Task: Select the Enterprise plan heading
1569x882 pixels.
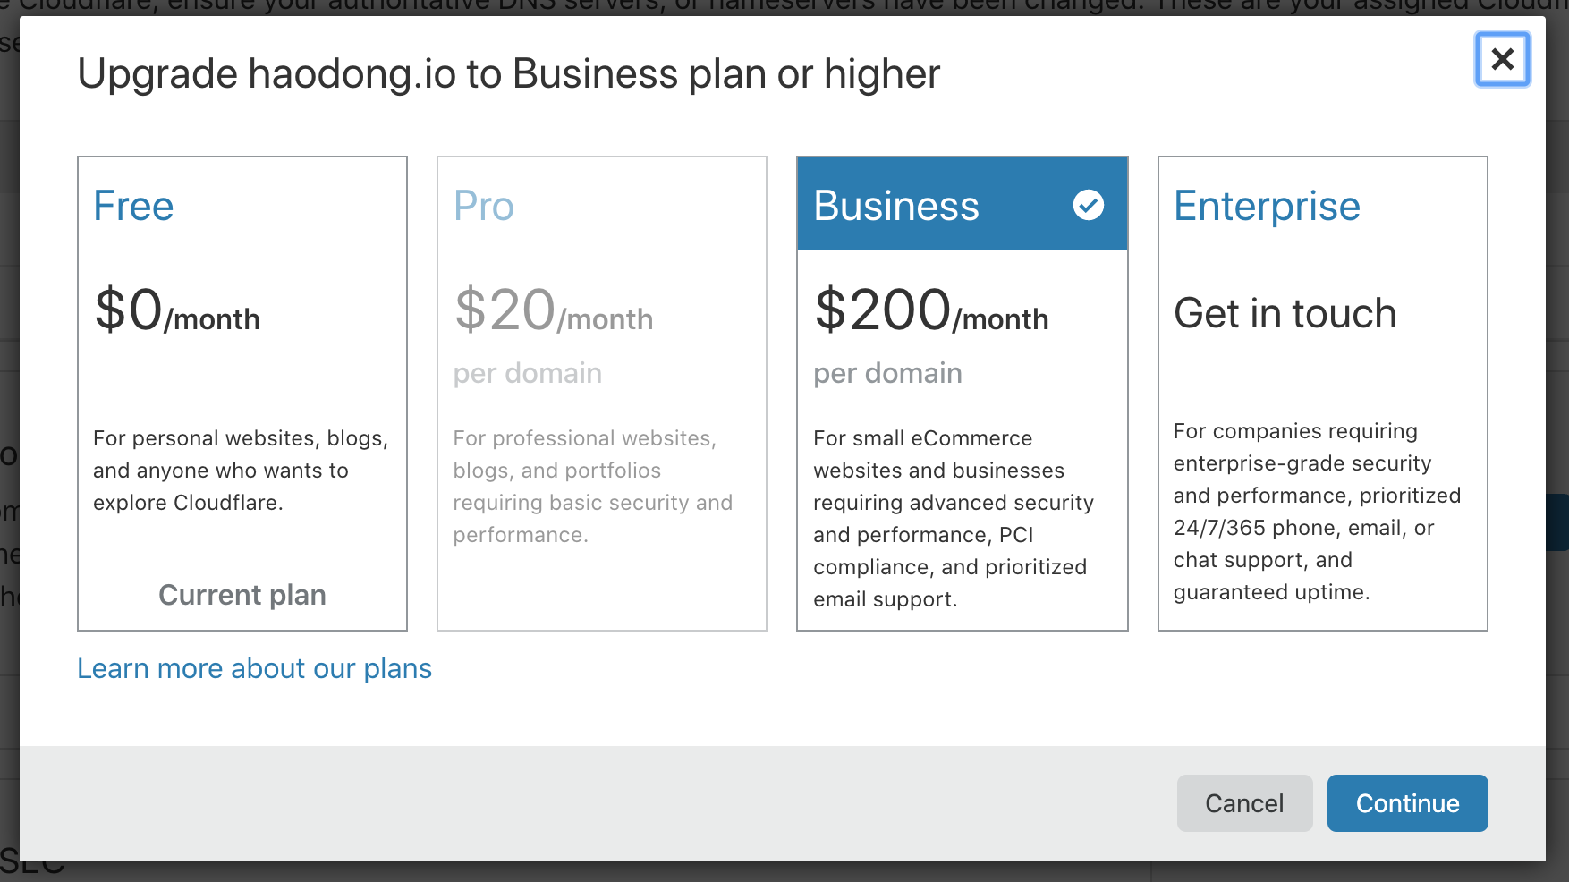Action: pos(1267,206)
